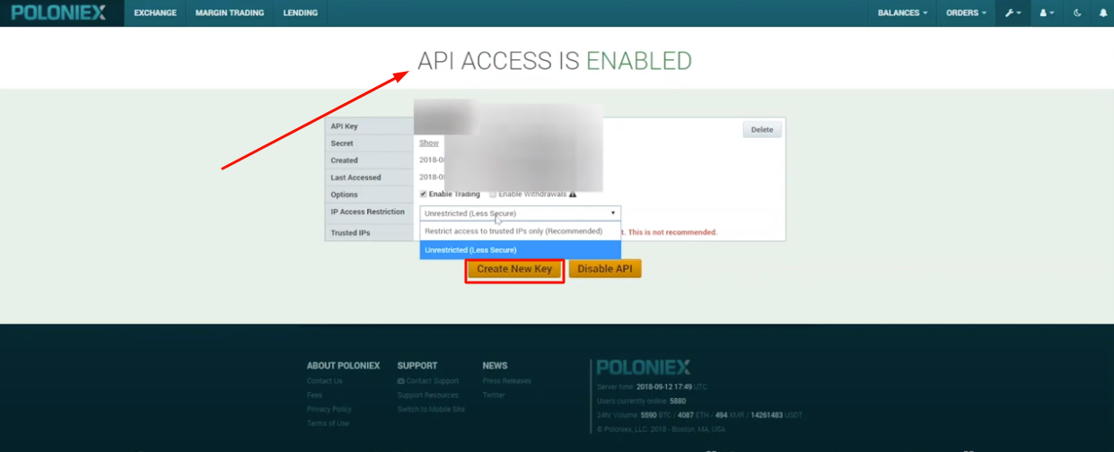Image resolution: width=1114 pixels, height=452 pixels.
Task: Toggle the Enable Trading checkbox
Action: click(424, 194)
